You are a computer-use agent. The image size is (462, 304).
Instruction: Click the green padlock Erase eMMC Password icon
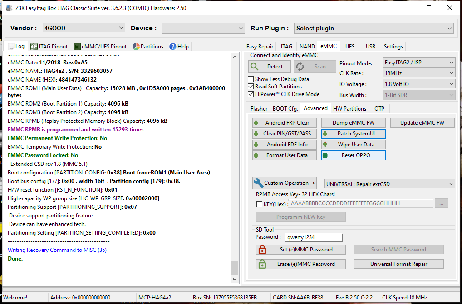262,264
